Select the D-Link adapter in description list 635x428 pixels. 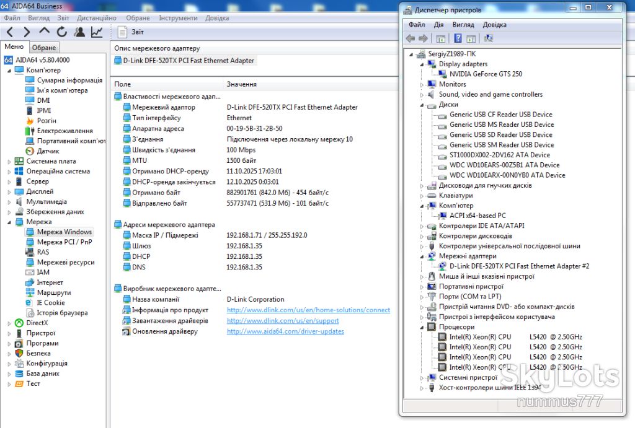tap(185, 61)
